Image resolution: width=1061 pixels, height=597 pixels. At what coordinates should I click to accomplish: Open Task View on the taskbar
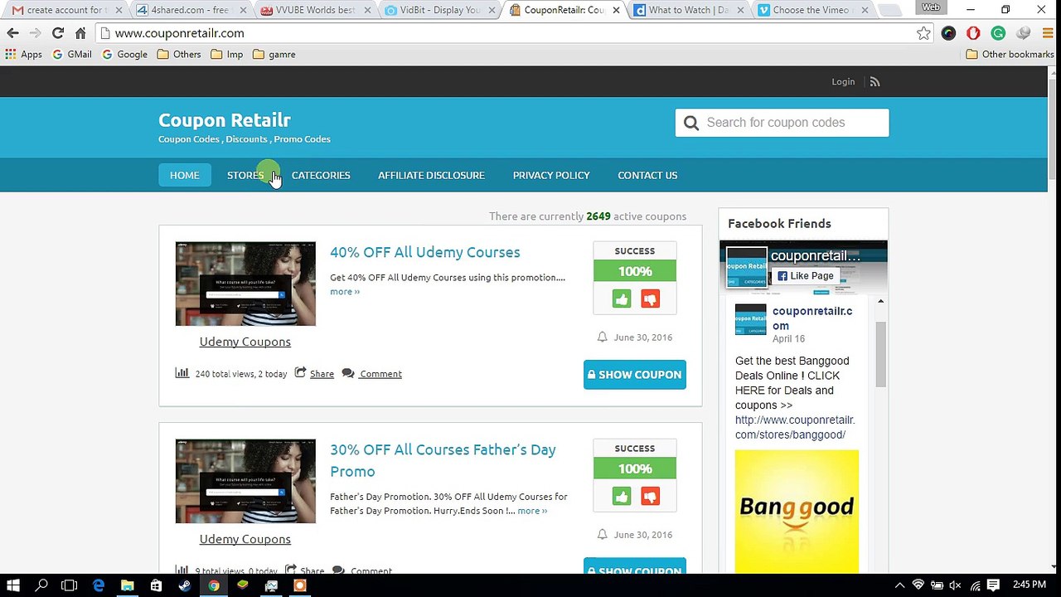(70, 585)
